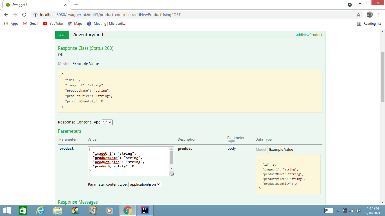The image size is (385, 216).
Task: Click the volume icon in the system tray
Action: (359, 210)
